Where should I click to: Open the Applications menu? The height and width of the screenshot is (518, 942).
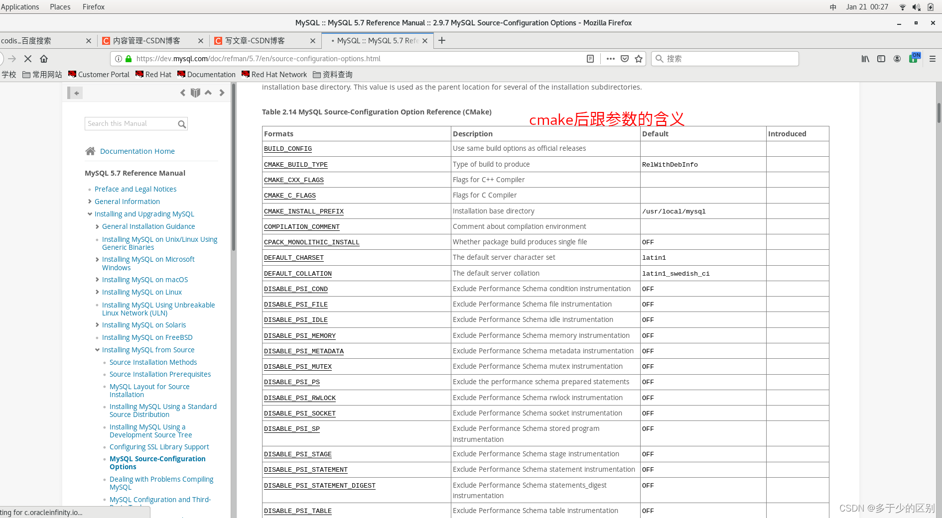click(x=20, y=7)
